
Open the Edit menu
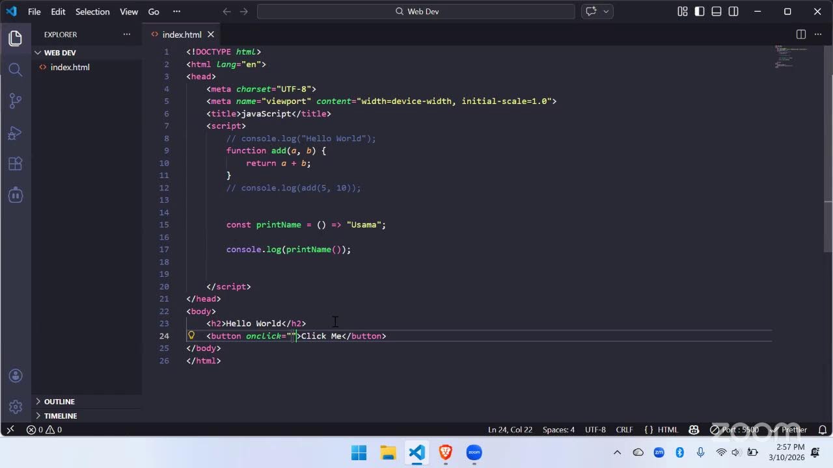click(58, 12)
